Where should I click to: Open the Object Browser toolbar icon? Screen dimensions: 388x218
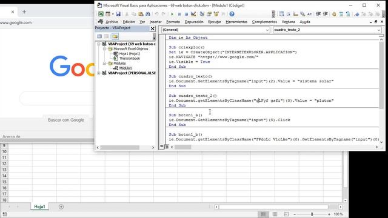(x=216, y=14)
